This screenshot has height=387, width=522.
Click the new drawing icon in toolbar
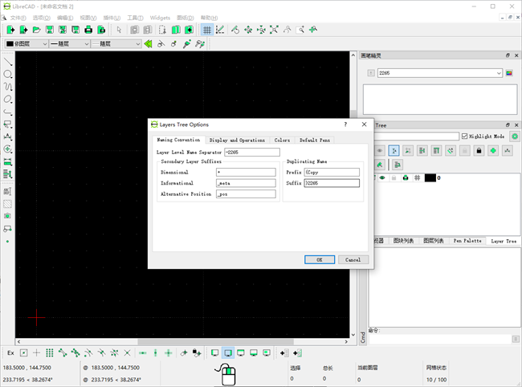click(x=10, y=30)
